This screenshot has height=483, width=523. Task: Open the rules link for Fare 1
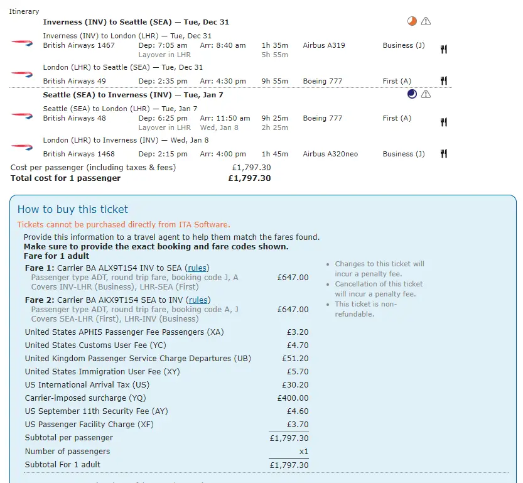click(197, 268)
